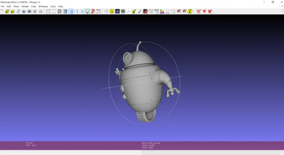Click the FPS readout text
Screen dimensions: 284x155
(x=31, y=145)
